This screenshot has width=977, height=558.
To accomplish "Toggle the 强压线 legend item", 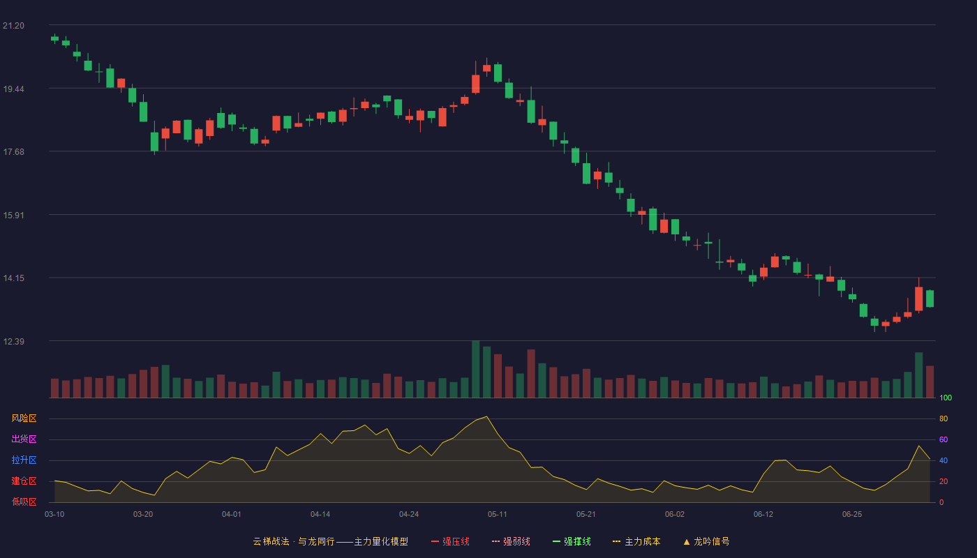I will coord(450,541).
